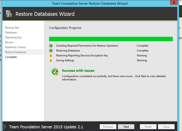Screen dimensions: 182x131
Task: Click Warning status for Encryption Key row
Action: pyautogui.click(x=142, y=56)
